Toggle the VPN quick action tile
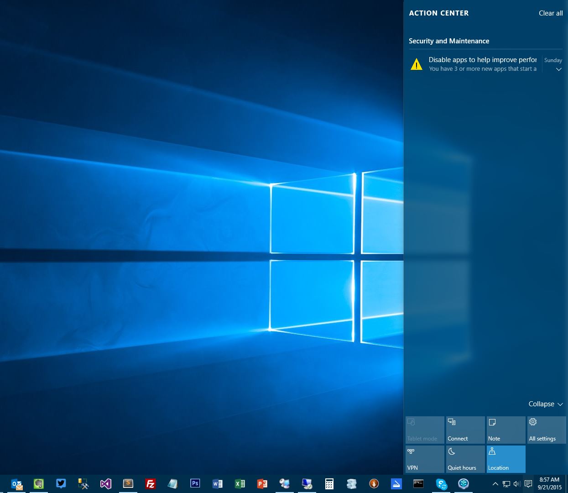Viewport: 568px width, 493px height. (425, 459)
